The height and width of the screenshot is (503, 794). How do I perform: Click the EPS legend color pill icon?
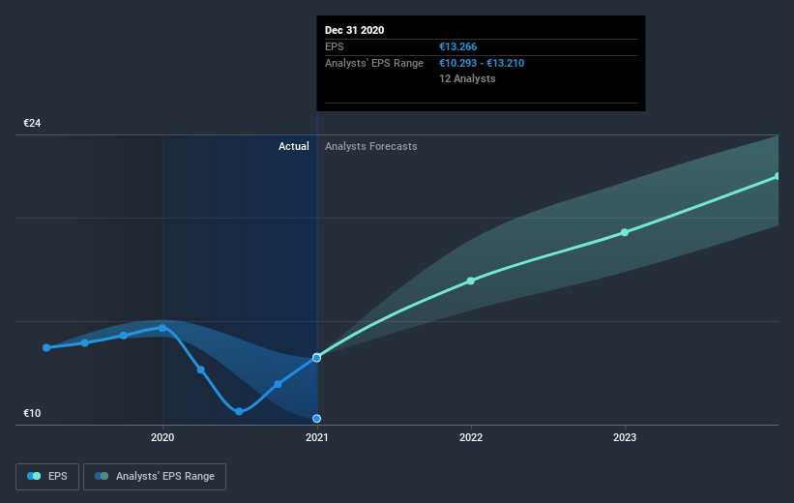(34, 476)
